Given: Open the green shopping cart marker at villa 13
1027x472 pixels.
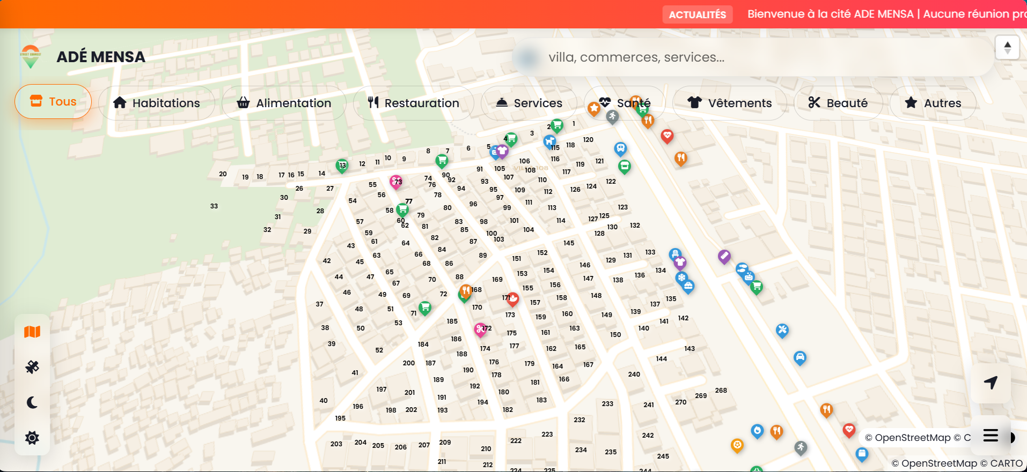Looking at the screenshot, I should click(342, 165).
